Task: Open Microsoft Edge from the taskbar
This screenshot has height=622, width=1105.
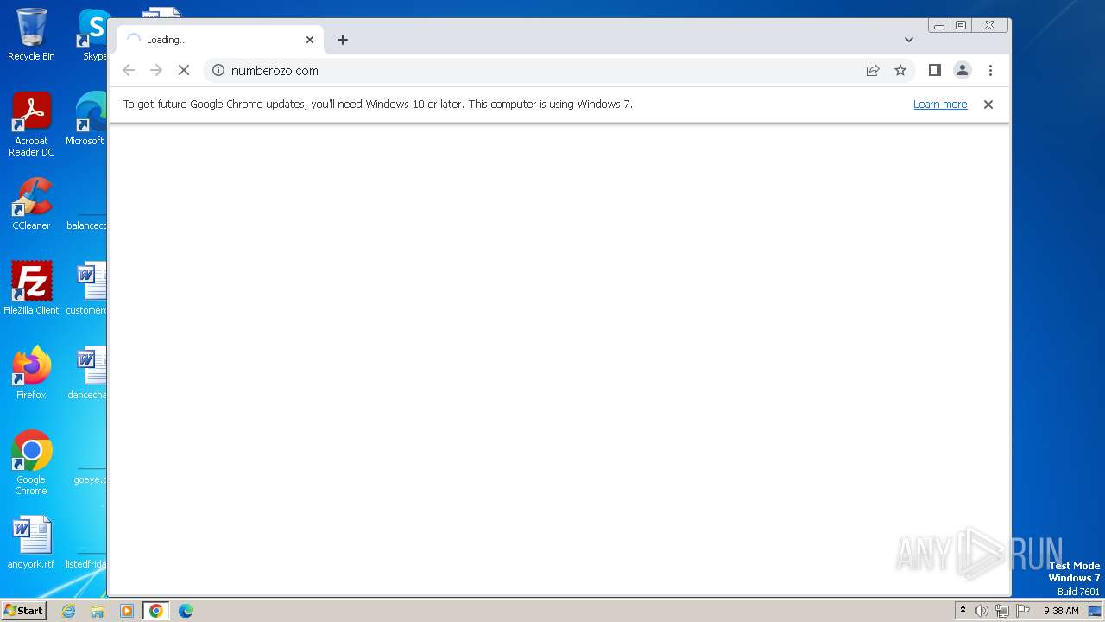Action: pos(185,611)
